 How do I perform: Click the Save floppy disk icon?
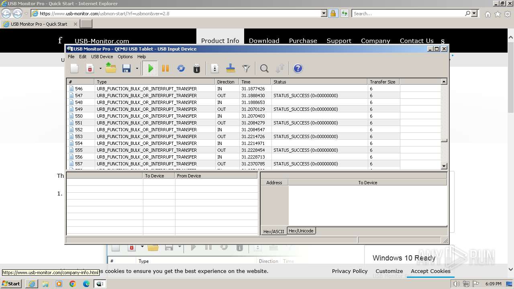point(126,69)
